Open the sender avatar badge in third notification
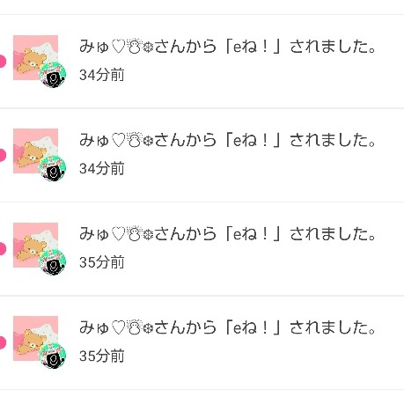The height and width of the screenshot is (404, 404). (x=53, y=261)
